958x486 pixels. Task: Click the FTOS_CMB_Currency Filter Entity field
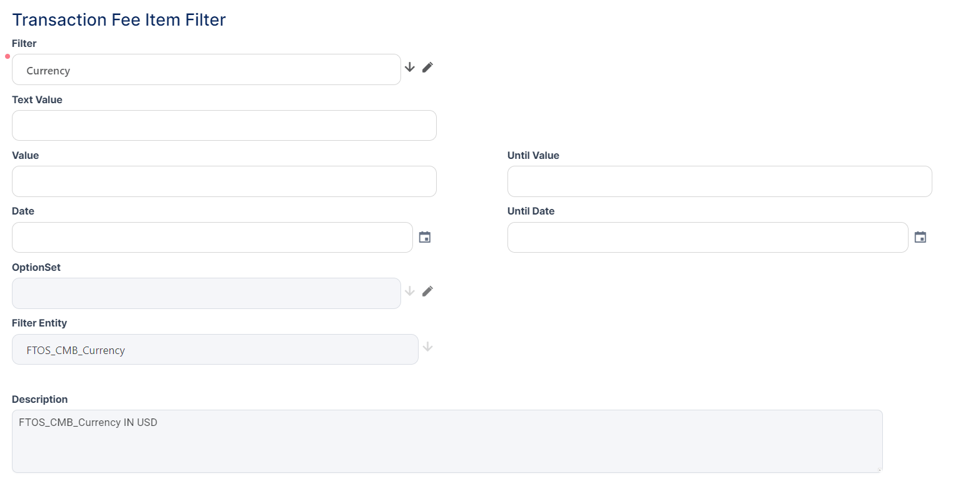[215, 350]
